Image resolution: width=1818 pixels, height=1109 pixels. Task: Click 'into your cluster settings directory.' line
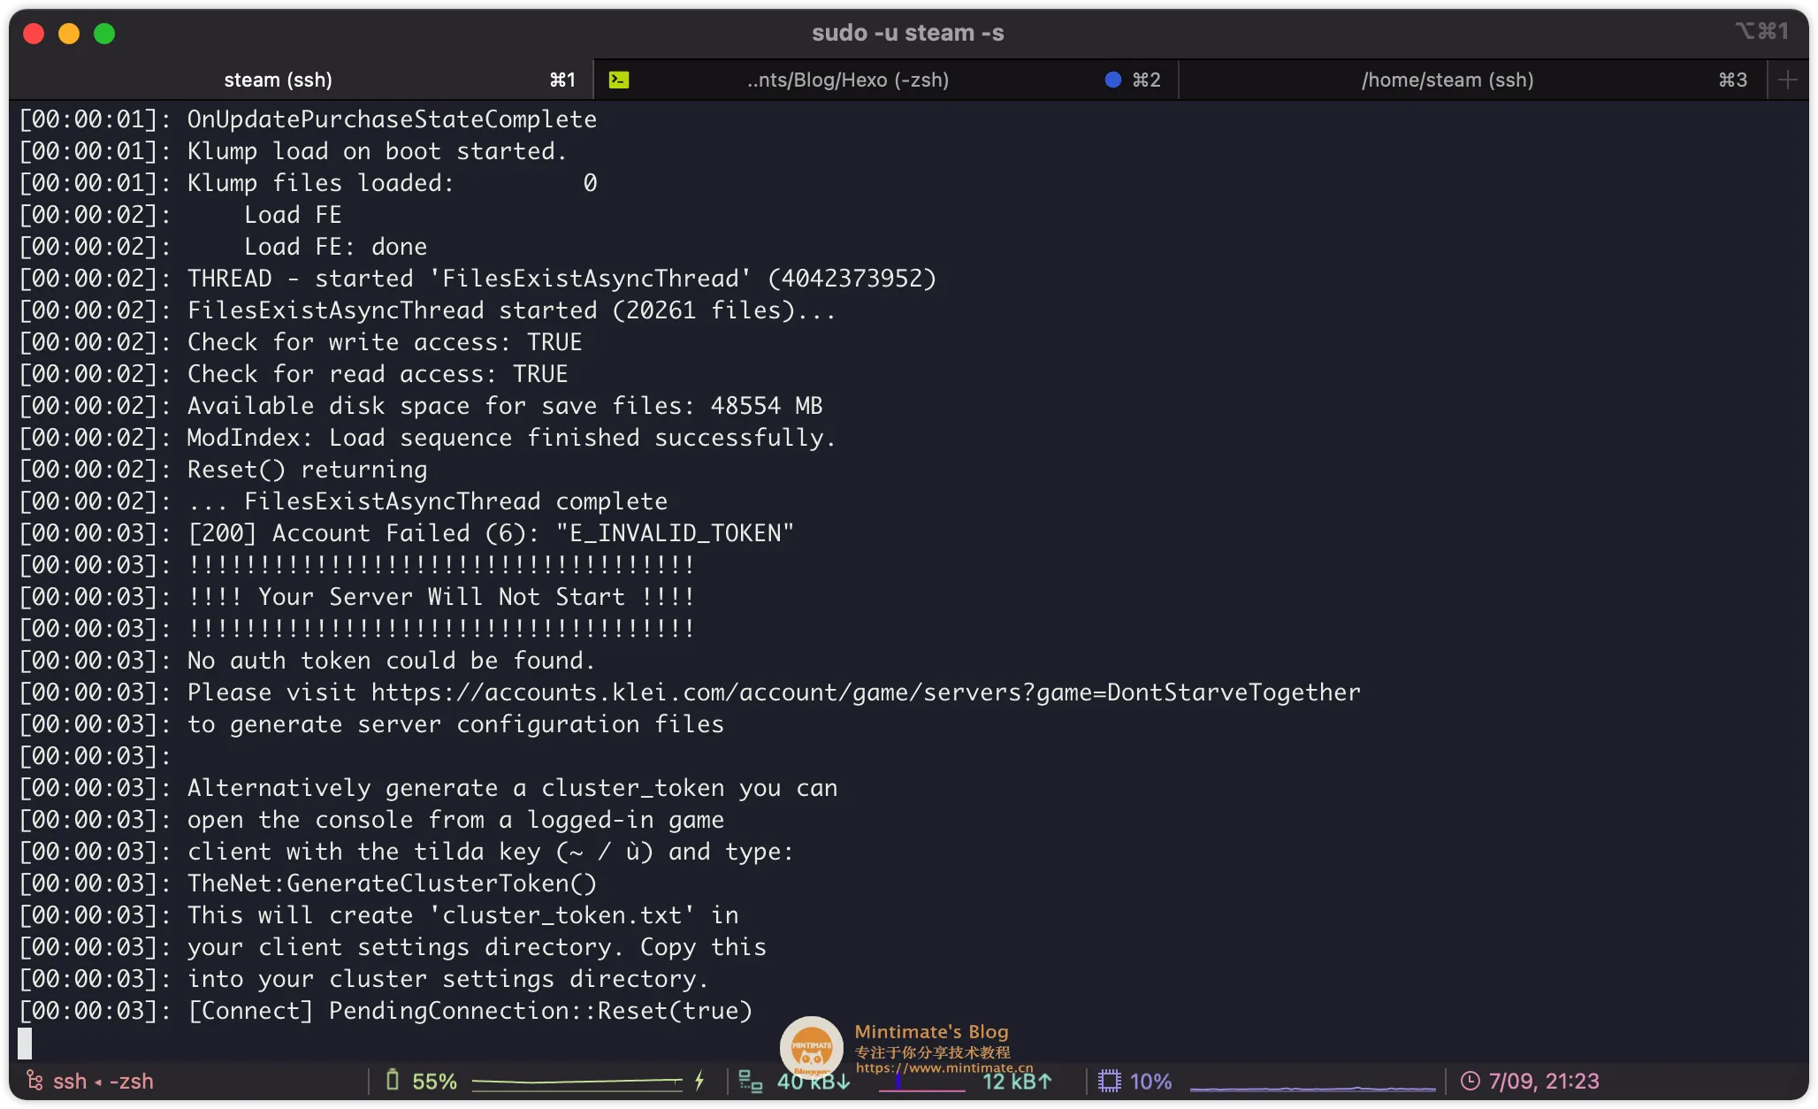[447, 979]
